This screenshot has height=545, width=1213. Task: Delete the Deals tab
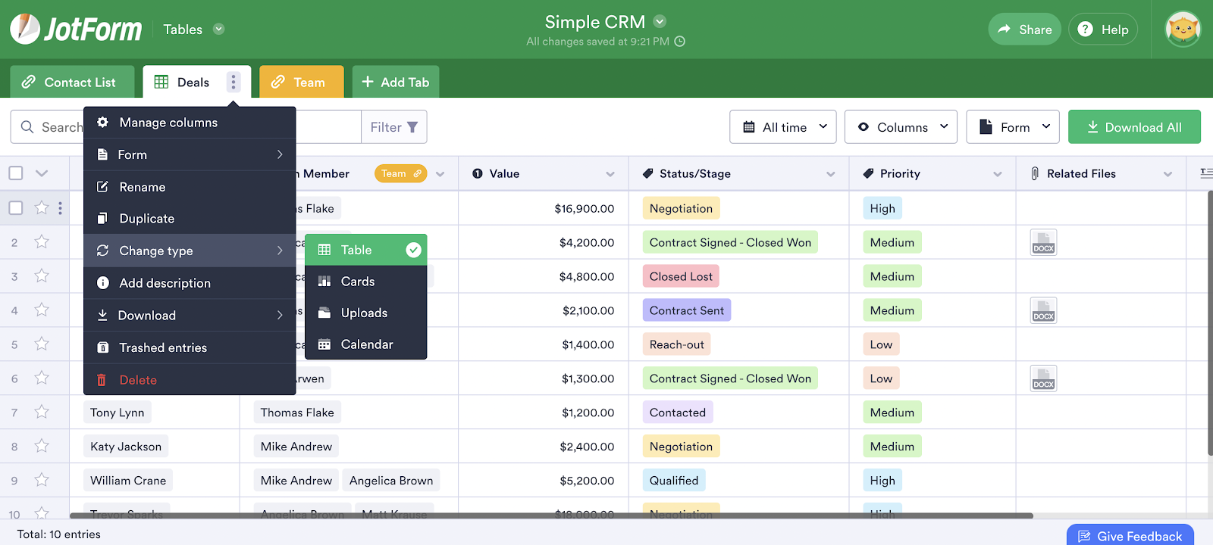pyautogui.click(x=190, y=380)
